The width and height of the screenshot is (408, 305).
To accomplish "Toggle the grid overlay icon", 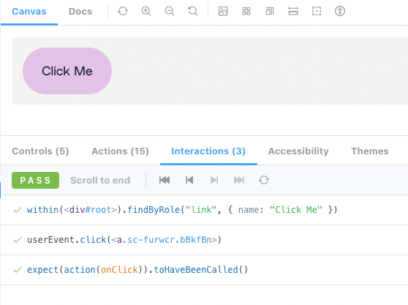I will 246,11.
